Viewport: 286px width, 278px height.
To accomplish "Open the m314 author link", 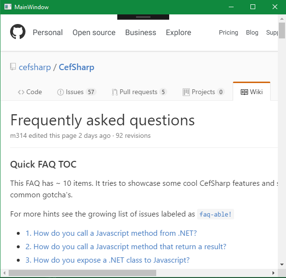I will 18,135.
